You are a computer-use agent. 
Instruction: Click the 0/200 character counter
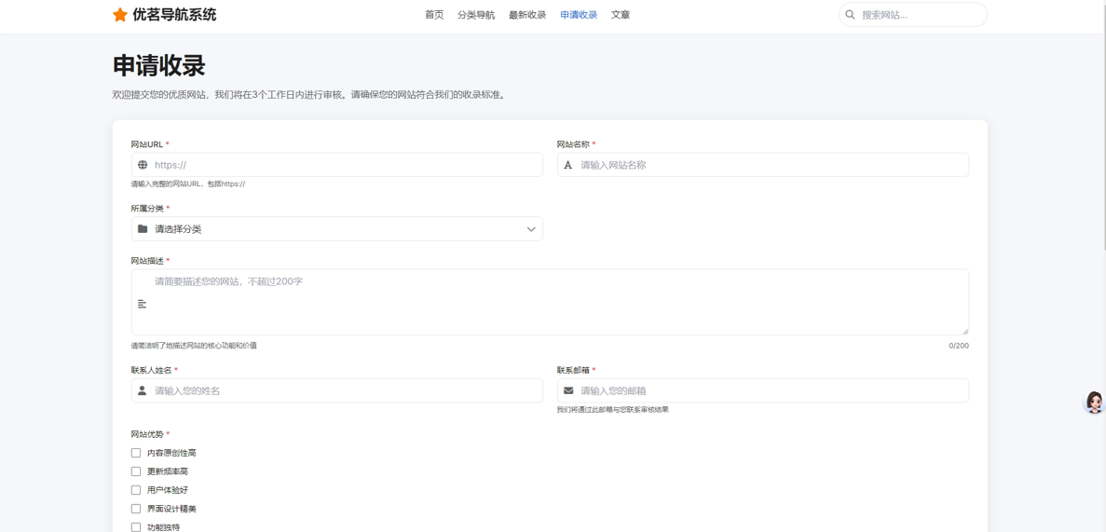(x=959, y=346)
